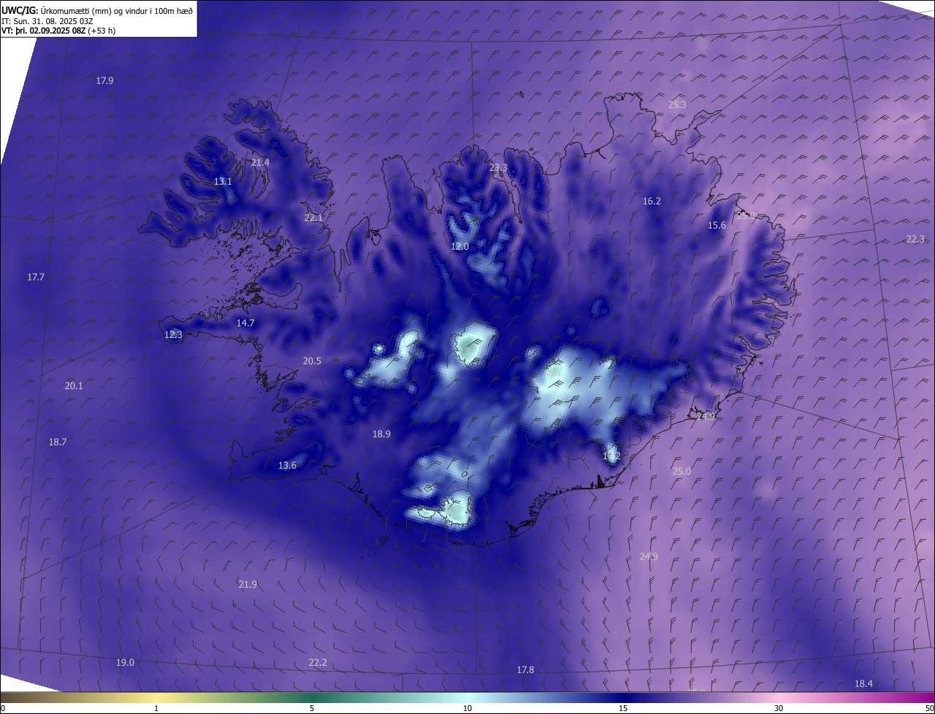Select the 14.7 value label
Viewport: 935px width, 714px height.
(x=245, y=323)
